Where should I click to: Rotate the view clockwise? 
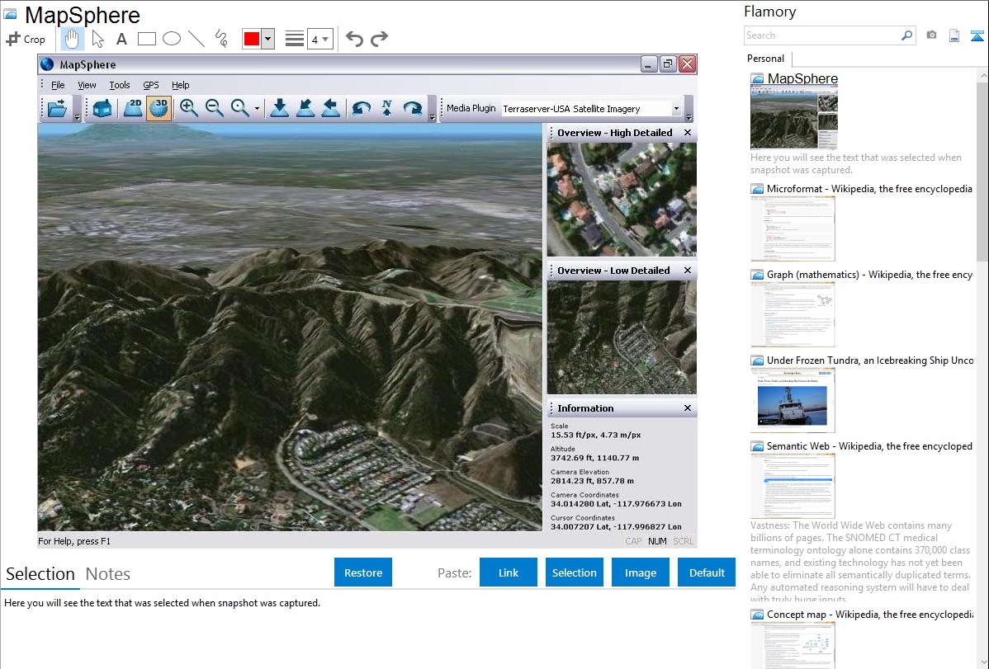click(413, 108)
